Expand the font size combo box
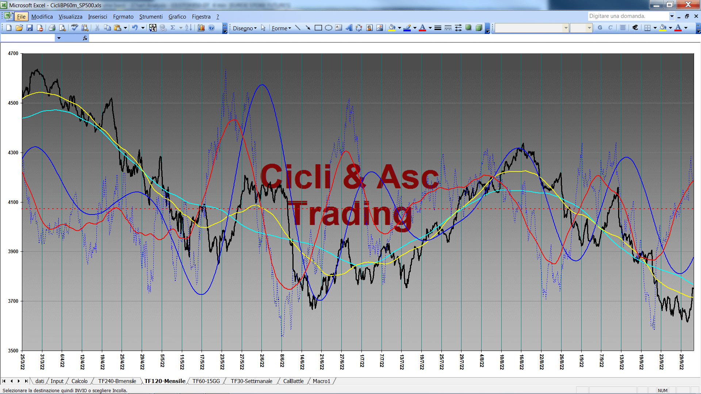Viewport: 701px width, 394px height. pyautogui.click(x=589, y=28)
